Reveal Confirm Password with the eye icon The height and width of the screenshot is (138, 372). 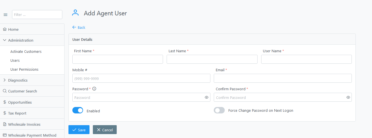click(348, 97)
